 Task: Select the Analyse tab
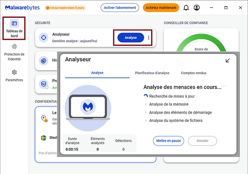pos(97,73)
